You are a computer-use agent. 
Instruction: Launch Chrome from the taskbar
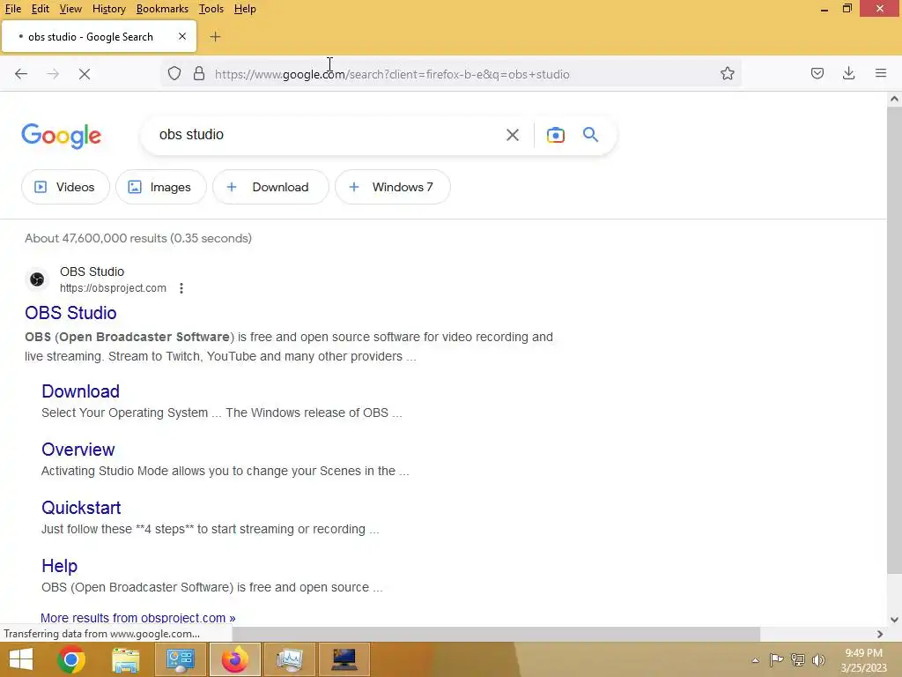click(x=71, y=659)
